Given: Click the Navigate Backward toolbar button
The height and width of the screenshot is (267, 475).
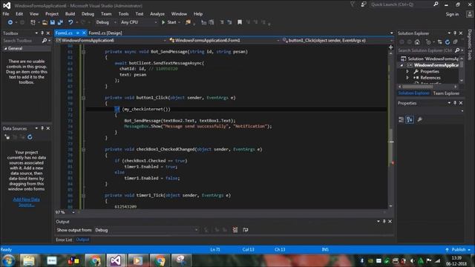Looking at the screenshot, I should [10, 22].
